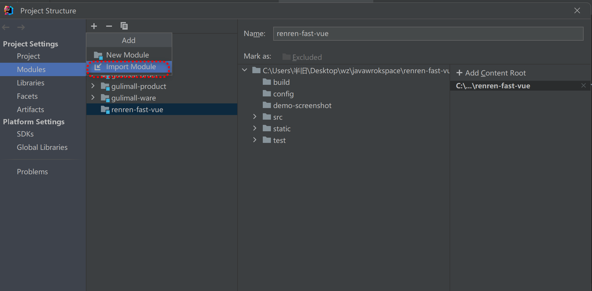The height and width of the screenshot is (291, 592).
Task: Close the Project Structure dialog
Action: [577, 10]
